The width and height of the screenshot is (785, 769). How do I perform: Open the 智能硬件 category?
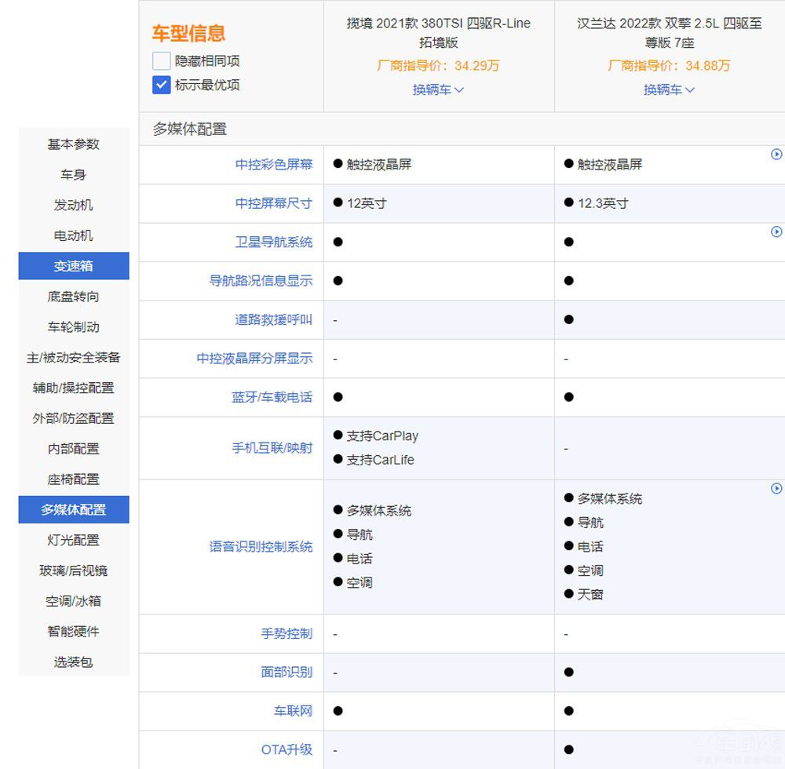point(73,632)
